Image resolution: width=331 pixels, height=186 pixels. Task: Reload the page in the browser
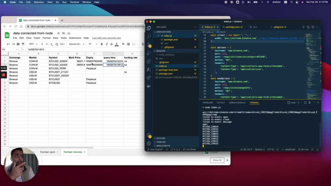coord(16,26)
